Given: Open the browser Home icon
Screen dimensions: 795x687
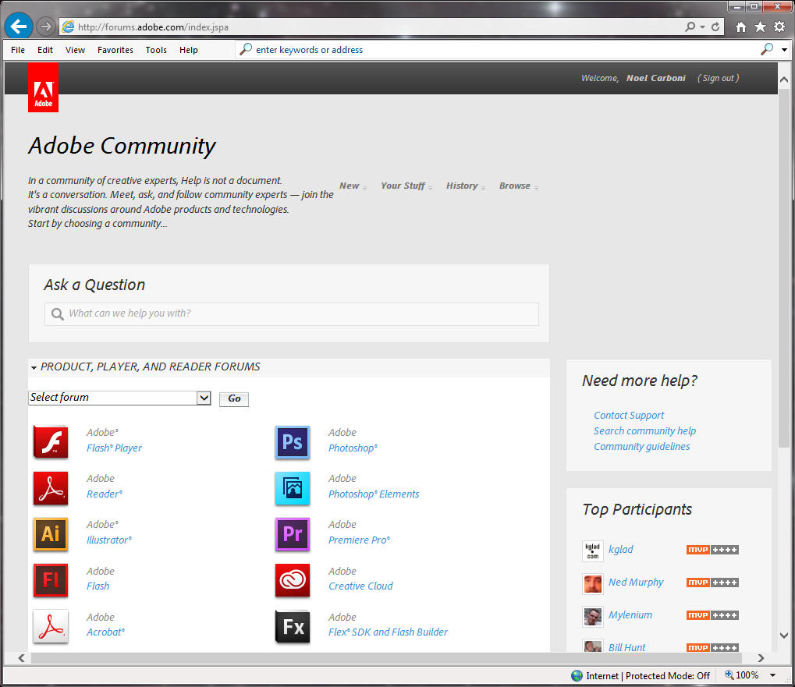Looking at the screenshot, I should click(740, 27).
